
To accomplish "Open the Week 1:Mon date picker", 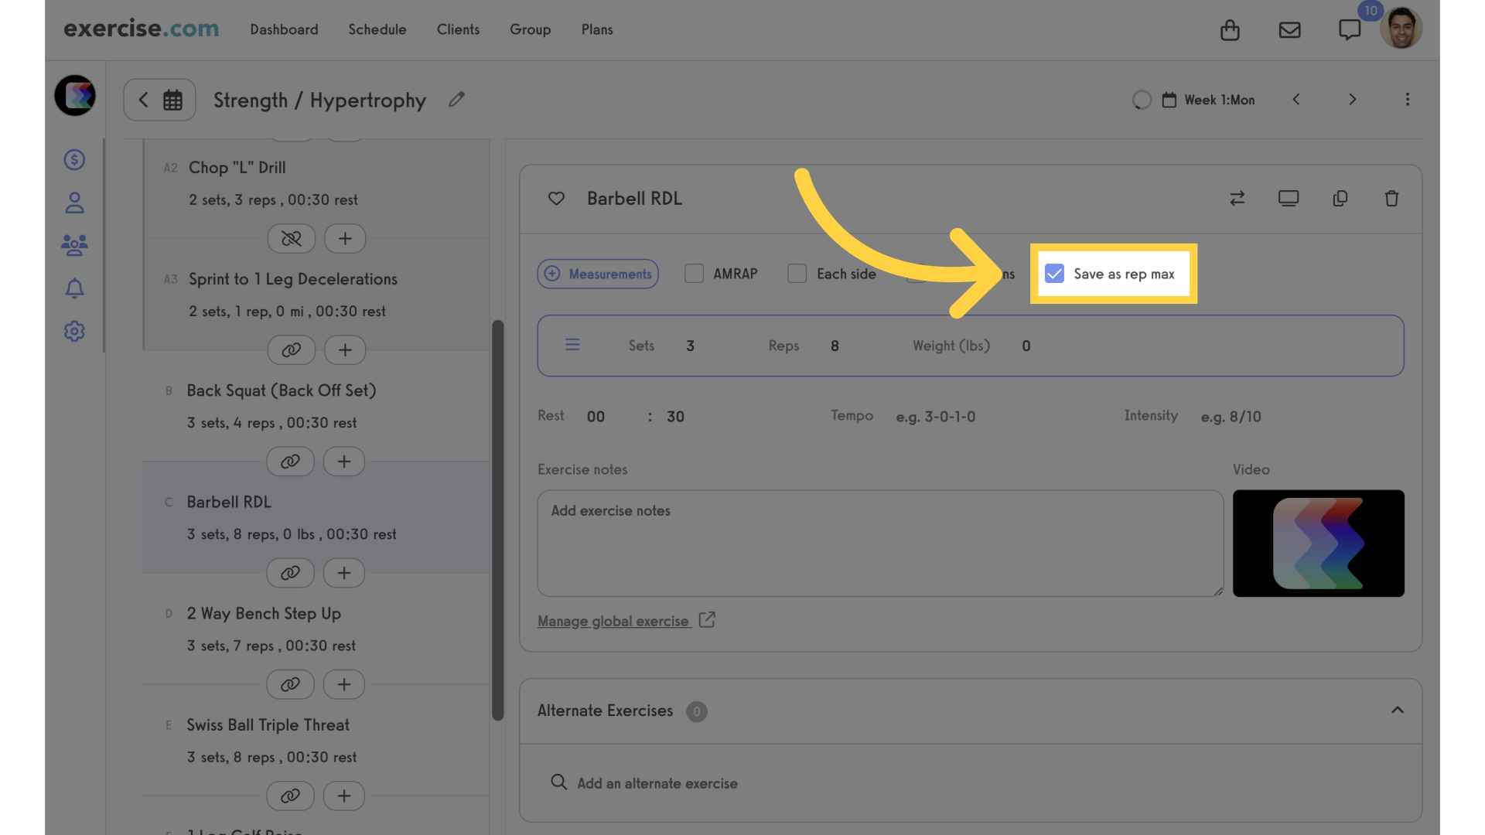I will point(1209,100).
